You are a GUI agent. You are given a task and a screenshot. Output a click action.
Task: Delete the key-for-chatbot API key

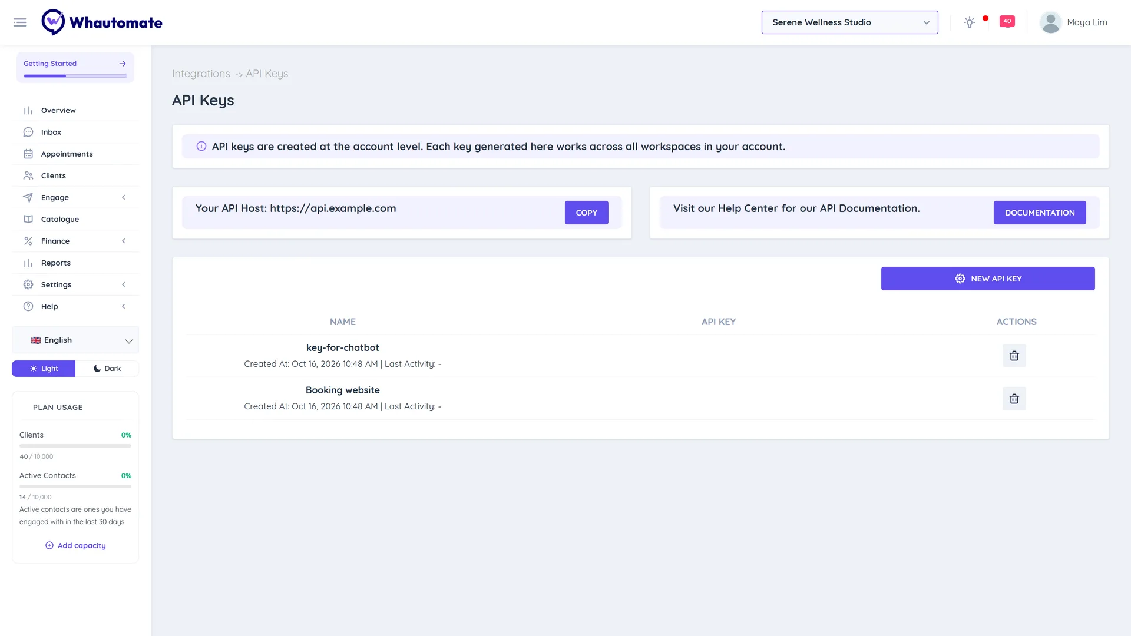[x=1014, y=356]
